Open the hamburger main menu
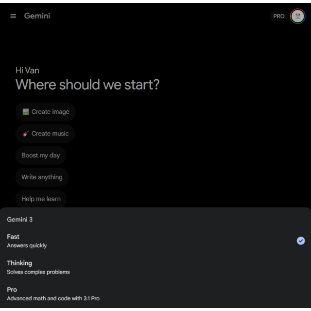 pos(13,16)
